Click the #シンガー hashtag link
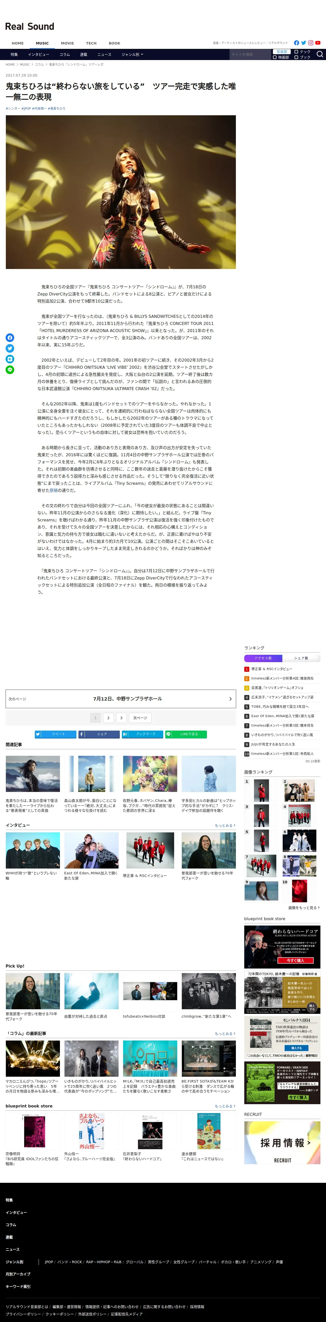 13,109
